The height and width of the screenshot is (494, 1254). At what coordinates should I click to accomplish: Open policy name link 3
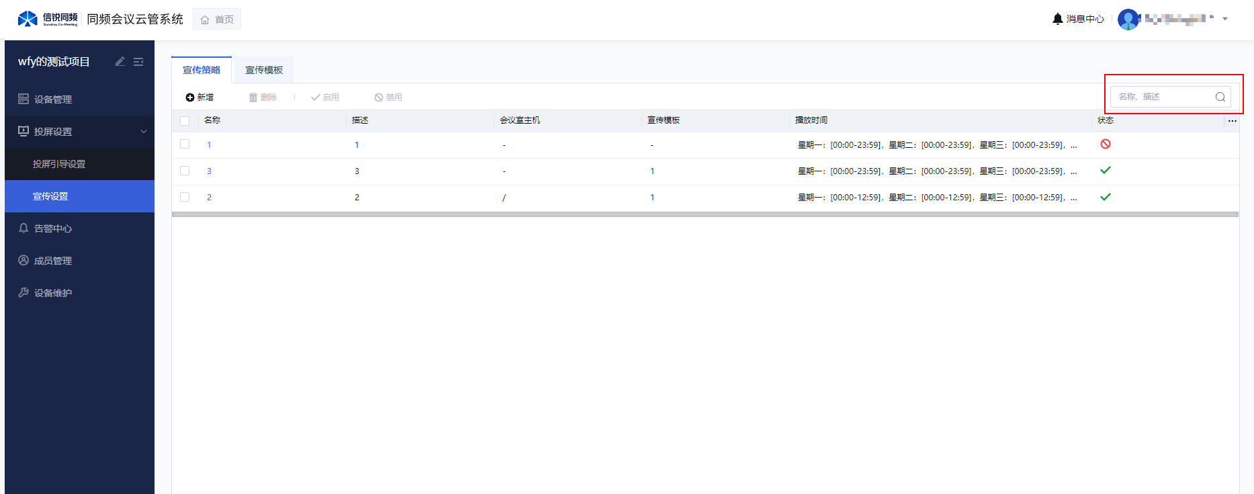209,171
